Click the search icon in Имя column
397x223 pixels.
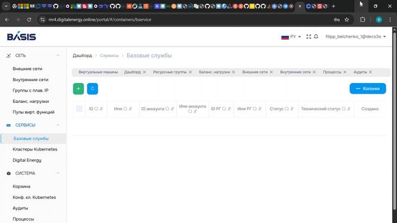pyautogui.click(x=125, y=109)
